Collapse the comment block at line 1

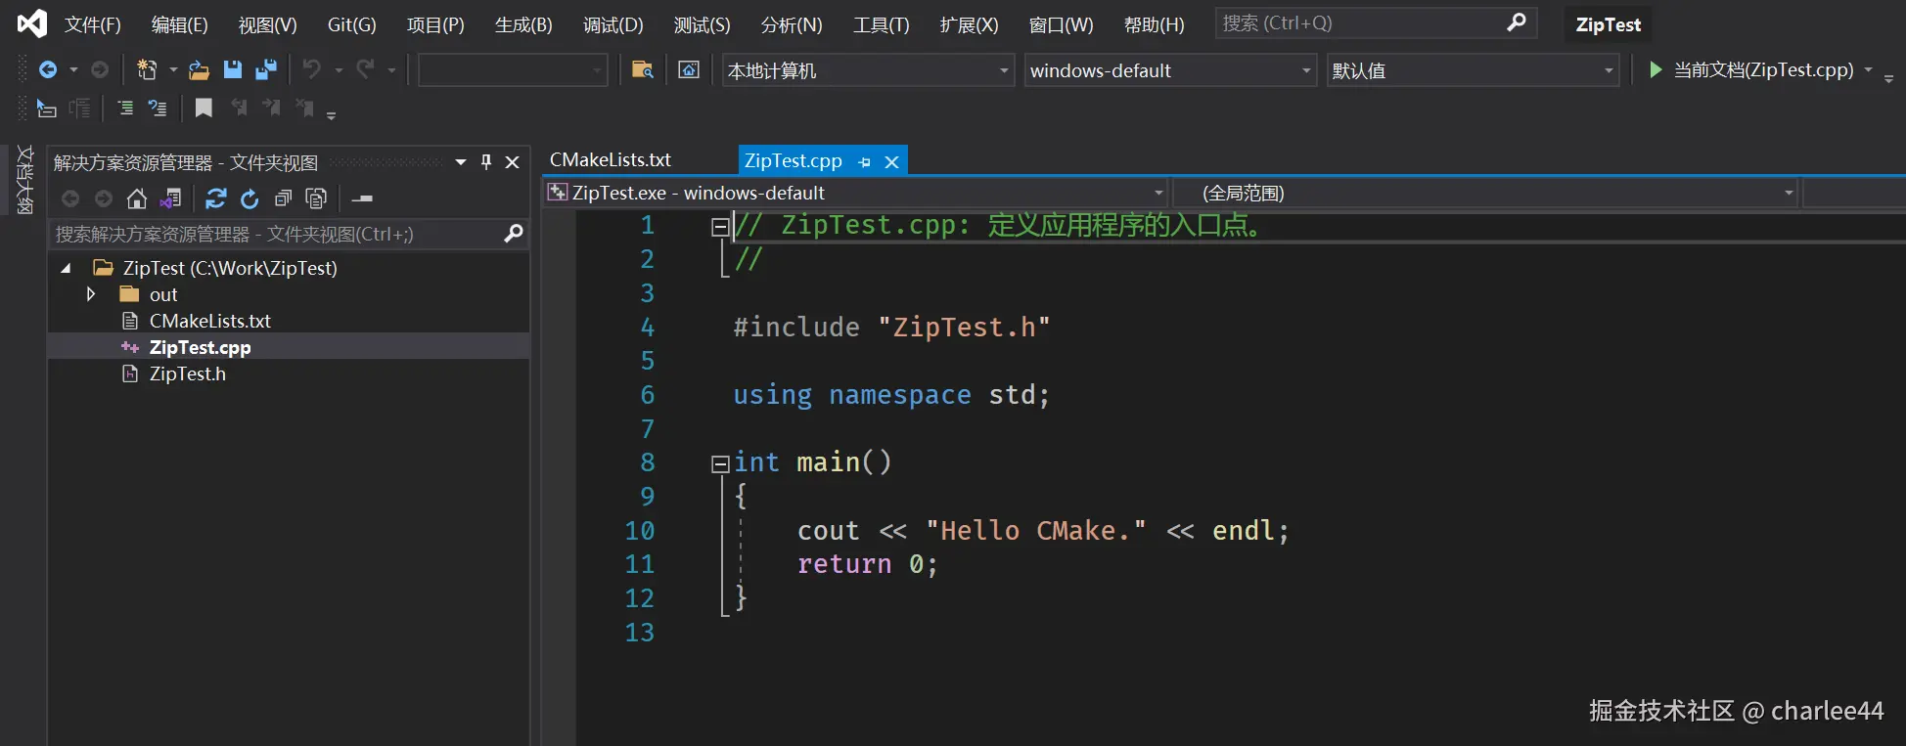tap(720, 228)
